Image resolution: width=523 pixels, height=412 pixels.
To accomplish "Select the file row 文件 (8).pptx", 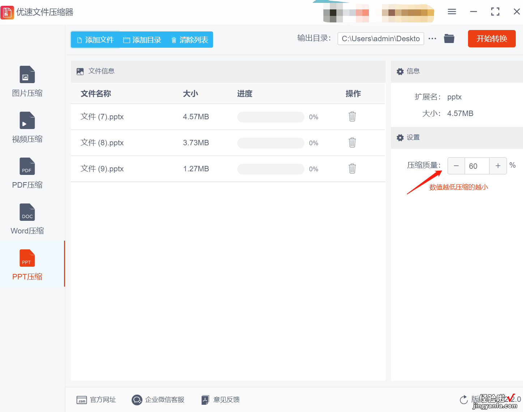I will coord(228,143).
